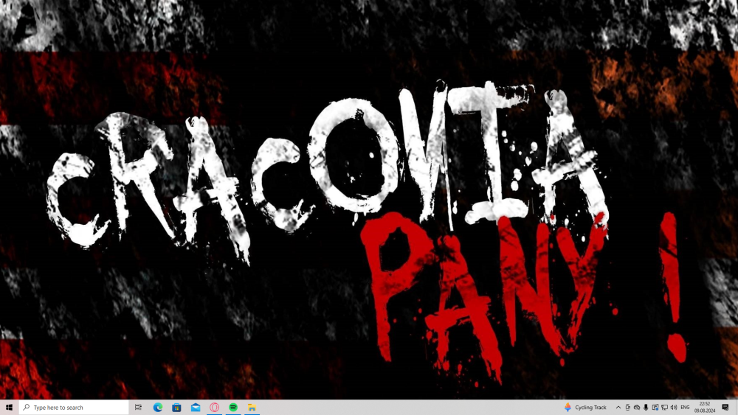Switch to Spotify on the taskbar

coord(233,408)
